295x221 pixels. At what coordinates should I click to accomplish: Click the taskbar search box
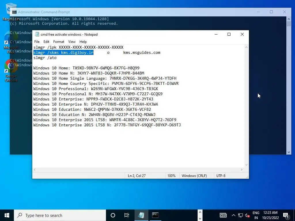(60, 215)
